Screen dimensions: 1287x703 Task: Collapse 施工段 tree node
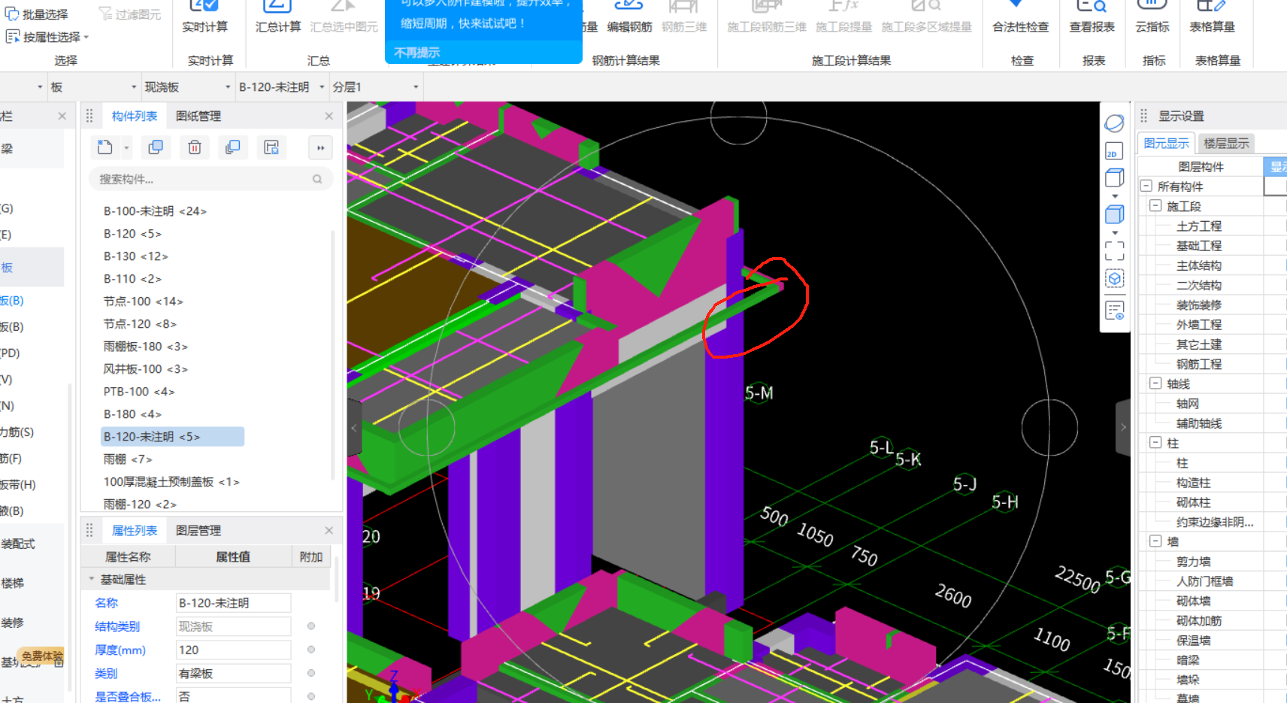[x=1156, y=205]
